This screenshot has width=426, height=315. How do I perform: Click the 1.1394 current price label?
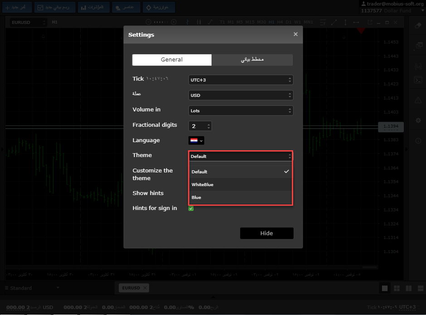coord(391,126)
